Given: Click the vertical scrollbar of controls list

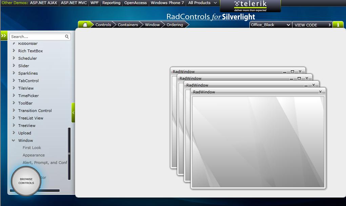Looking at the screenshot, I should (69, 154).
